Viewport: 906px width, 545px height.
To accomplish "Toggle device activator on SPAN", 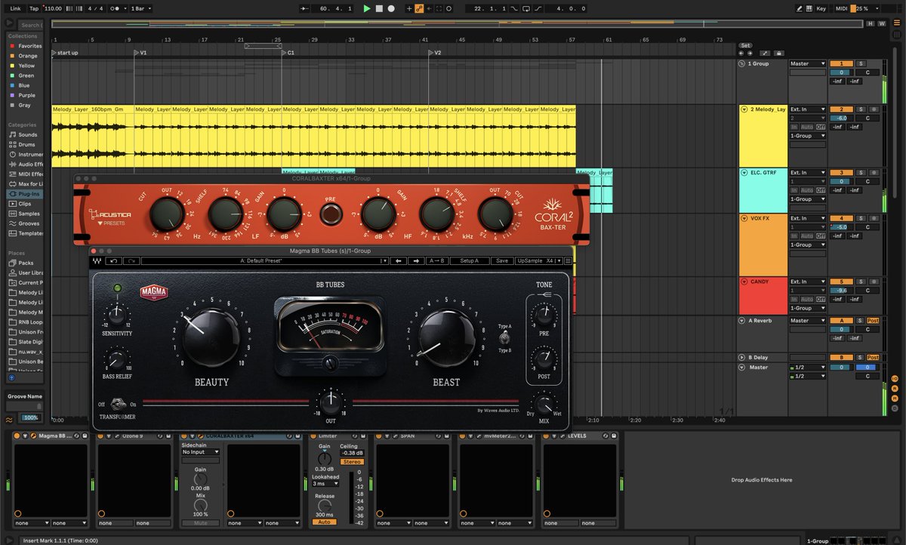I will [380, 436].
